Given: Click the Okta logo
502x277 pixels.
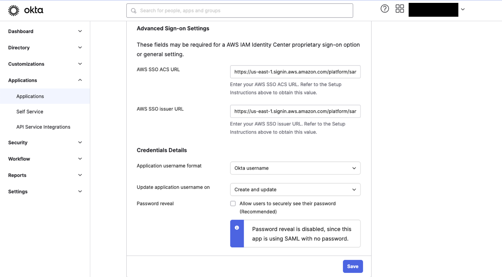Looking at the screenshot, I should coord(25,10).
